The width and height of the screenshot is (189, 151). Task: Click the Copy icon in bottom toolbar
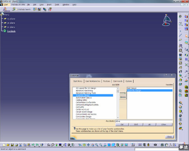pyautogui.click(x=25, y=145)
